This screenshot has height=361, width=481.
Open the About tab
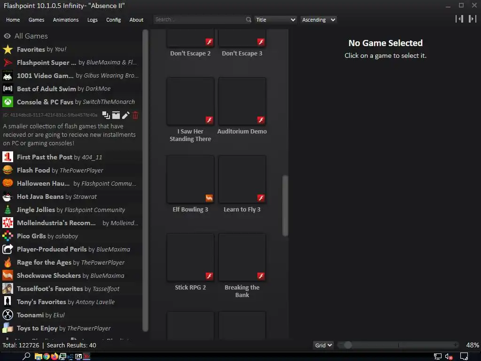136,20
